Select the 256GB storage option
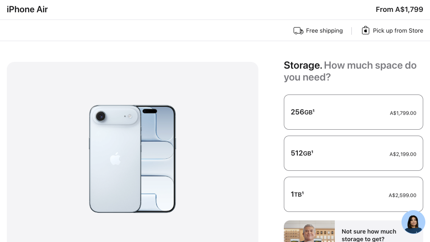Screen dimensions: 430x242 [x=353, y=112]
